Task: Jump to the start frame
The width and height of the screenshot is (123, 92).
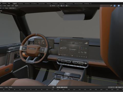Action: pos(57,87)
